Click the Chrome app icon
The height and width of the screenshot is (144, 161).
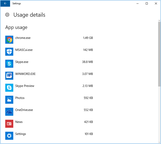pos(9,40)
